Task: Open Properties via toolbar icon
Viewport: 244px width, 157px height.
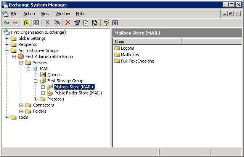Action: [77, 23]
